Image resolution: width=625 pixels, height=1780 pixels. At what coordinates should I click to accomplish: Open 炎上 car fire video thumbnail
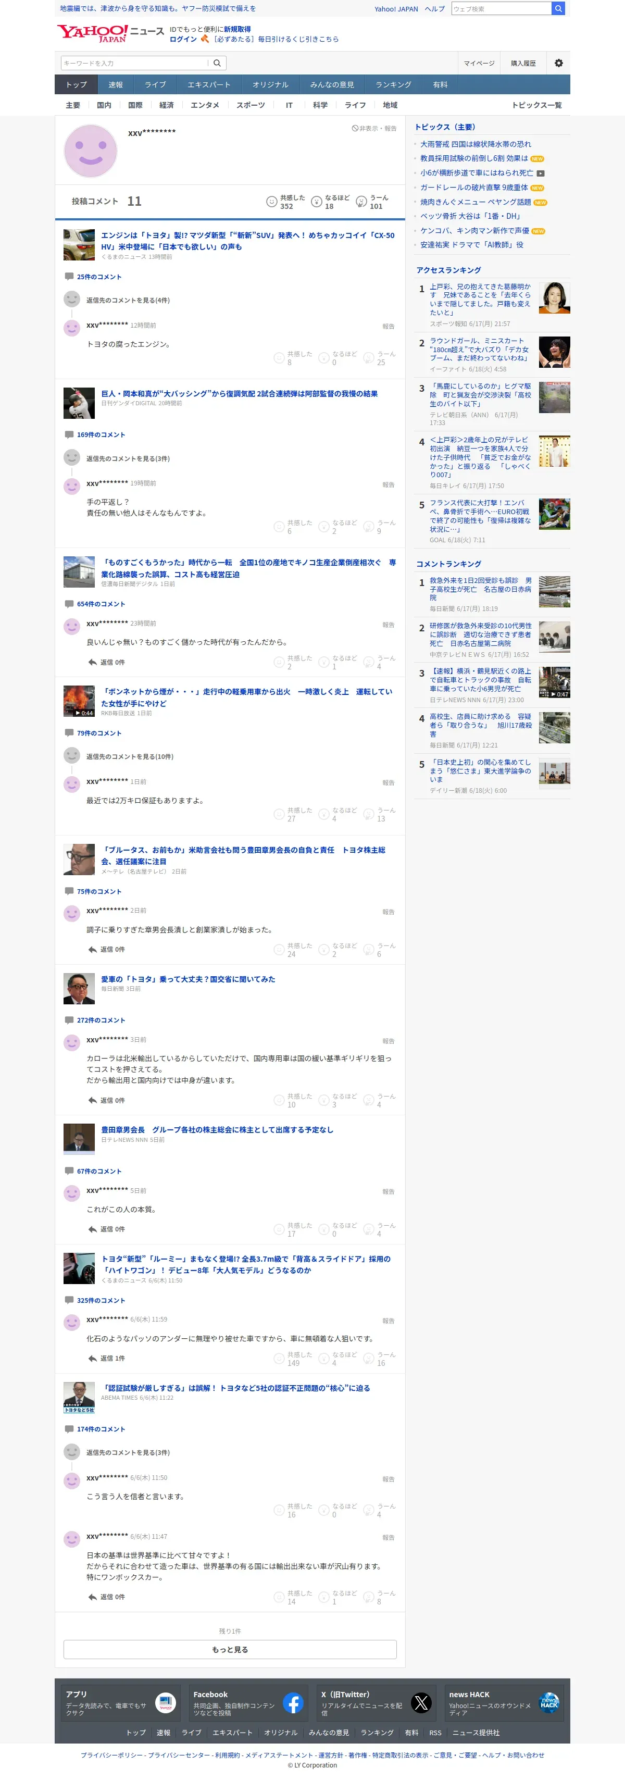[79, 701]
